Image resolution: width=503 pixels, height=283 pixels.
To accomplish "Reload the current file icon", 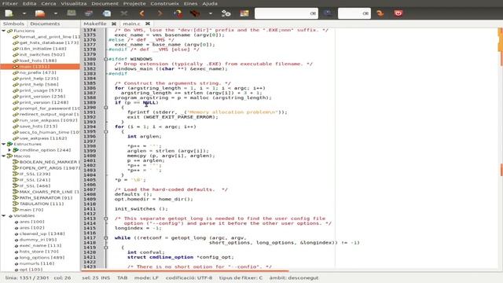I will point(107,13).
